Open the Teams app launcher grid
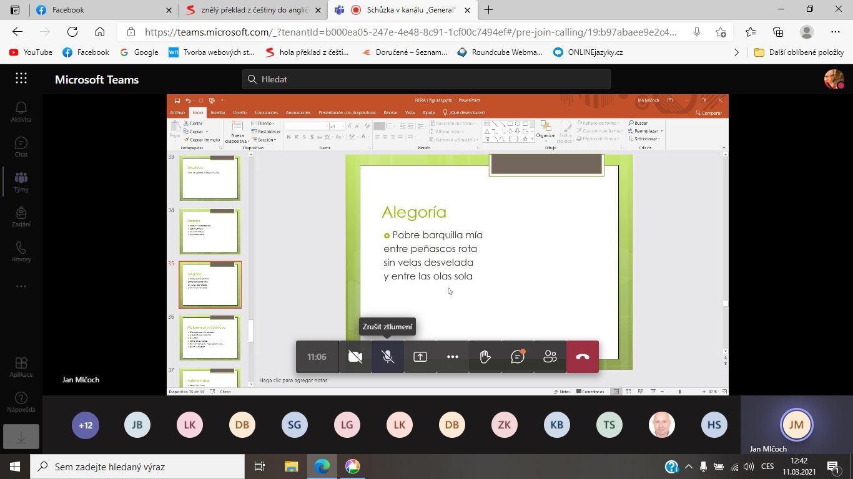Screen dimensions: 853x479 coord(21,79)
